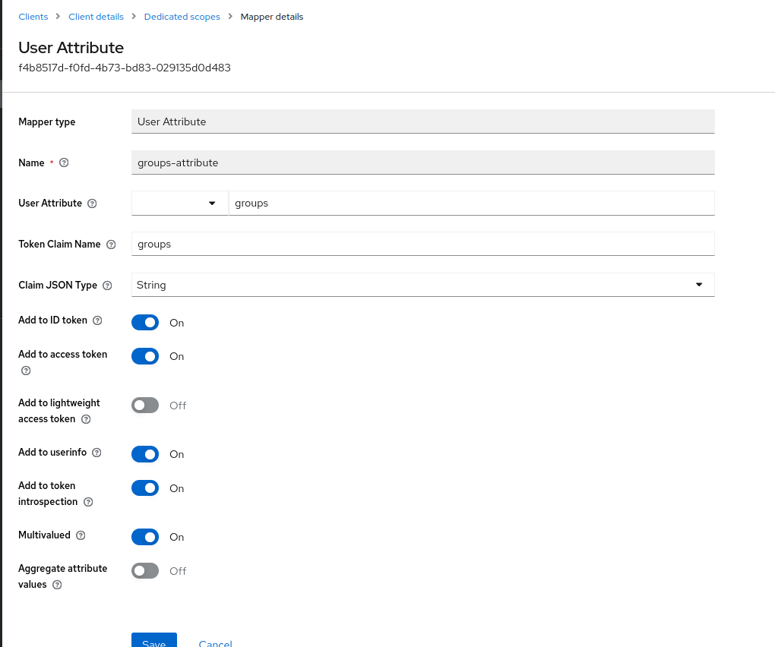Open the Clients breadcrumb link
This screenshot has height=647, width=775.
(x=33, y=16)
